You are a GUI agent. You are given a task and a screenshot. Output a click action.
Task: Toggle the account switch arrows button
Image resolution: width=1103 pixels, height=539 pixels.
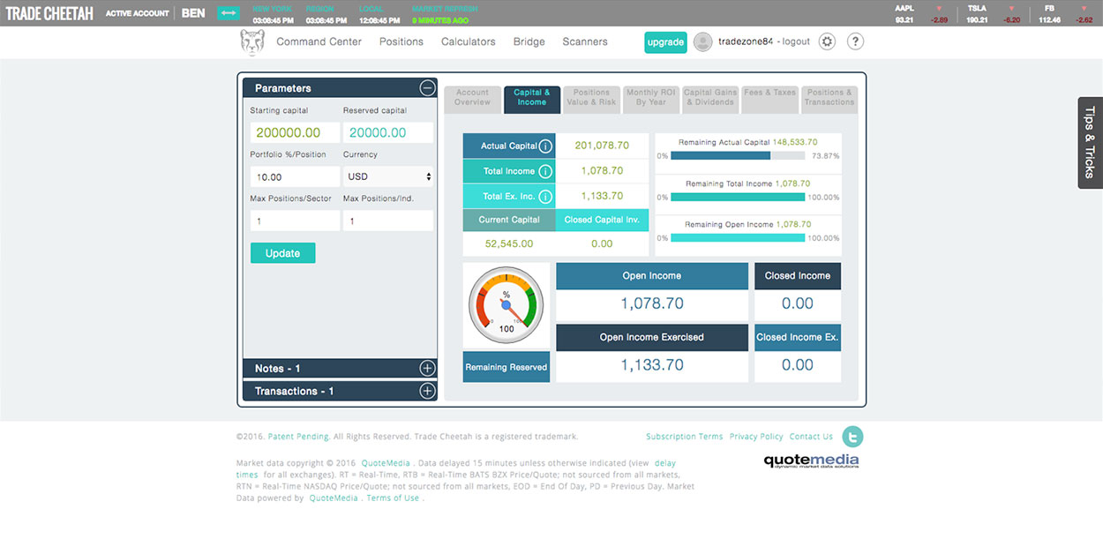pyautogui.click(x=229, y=13)
